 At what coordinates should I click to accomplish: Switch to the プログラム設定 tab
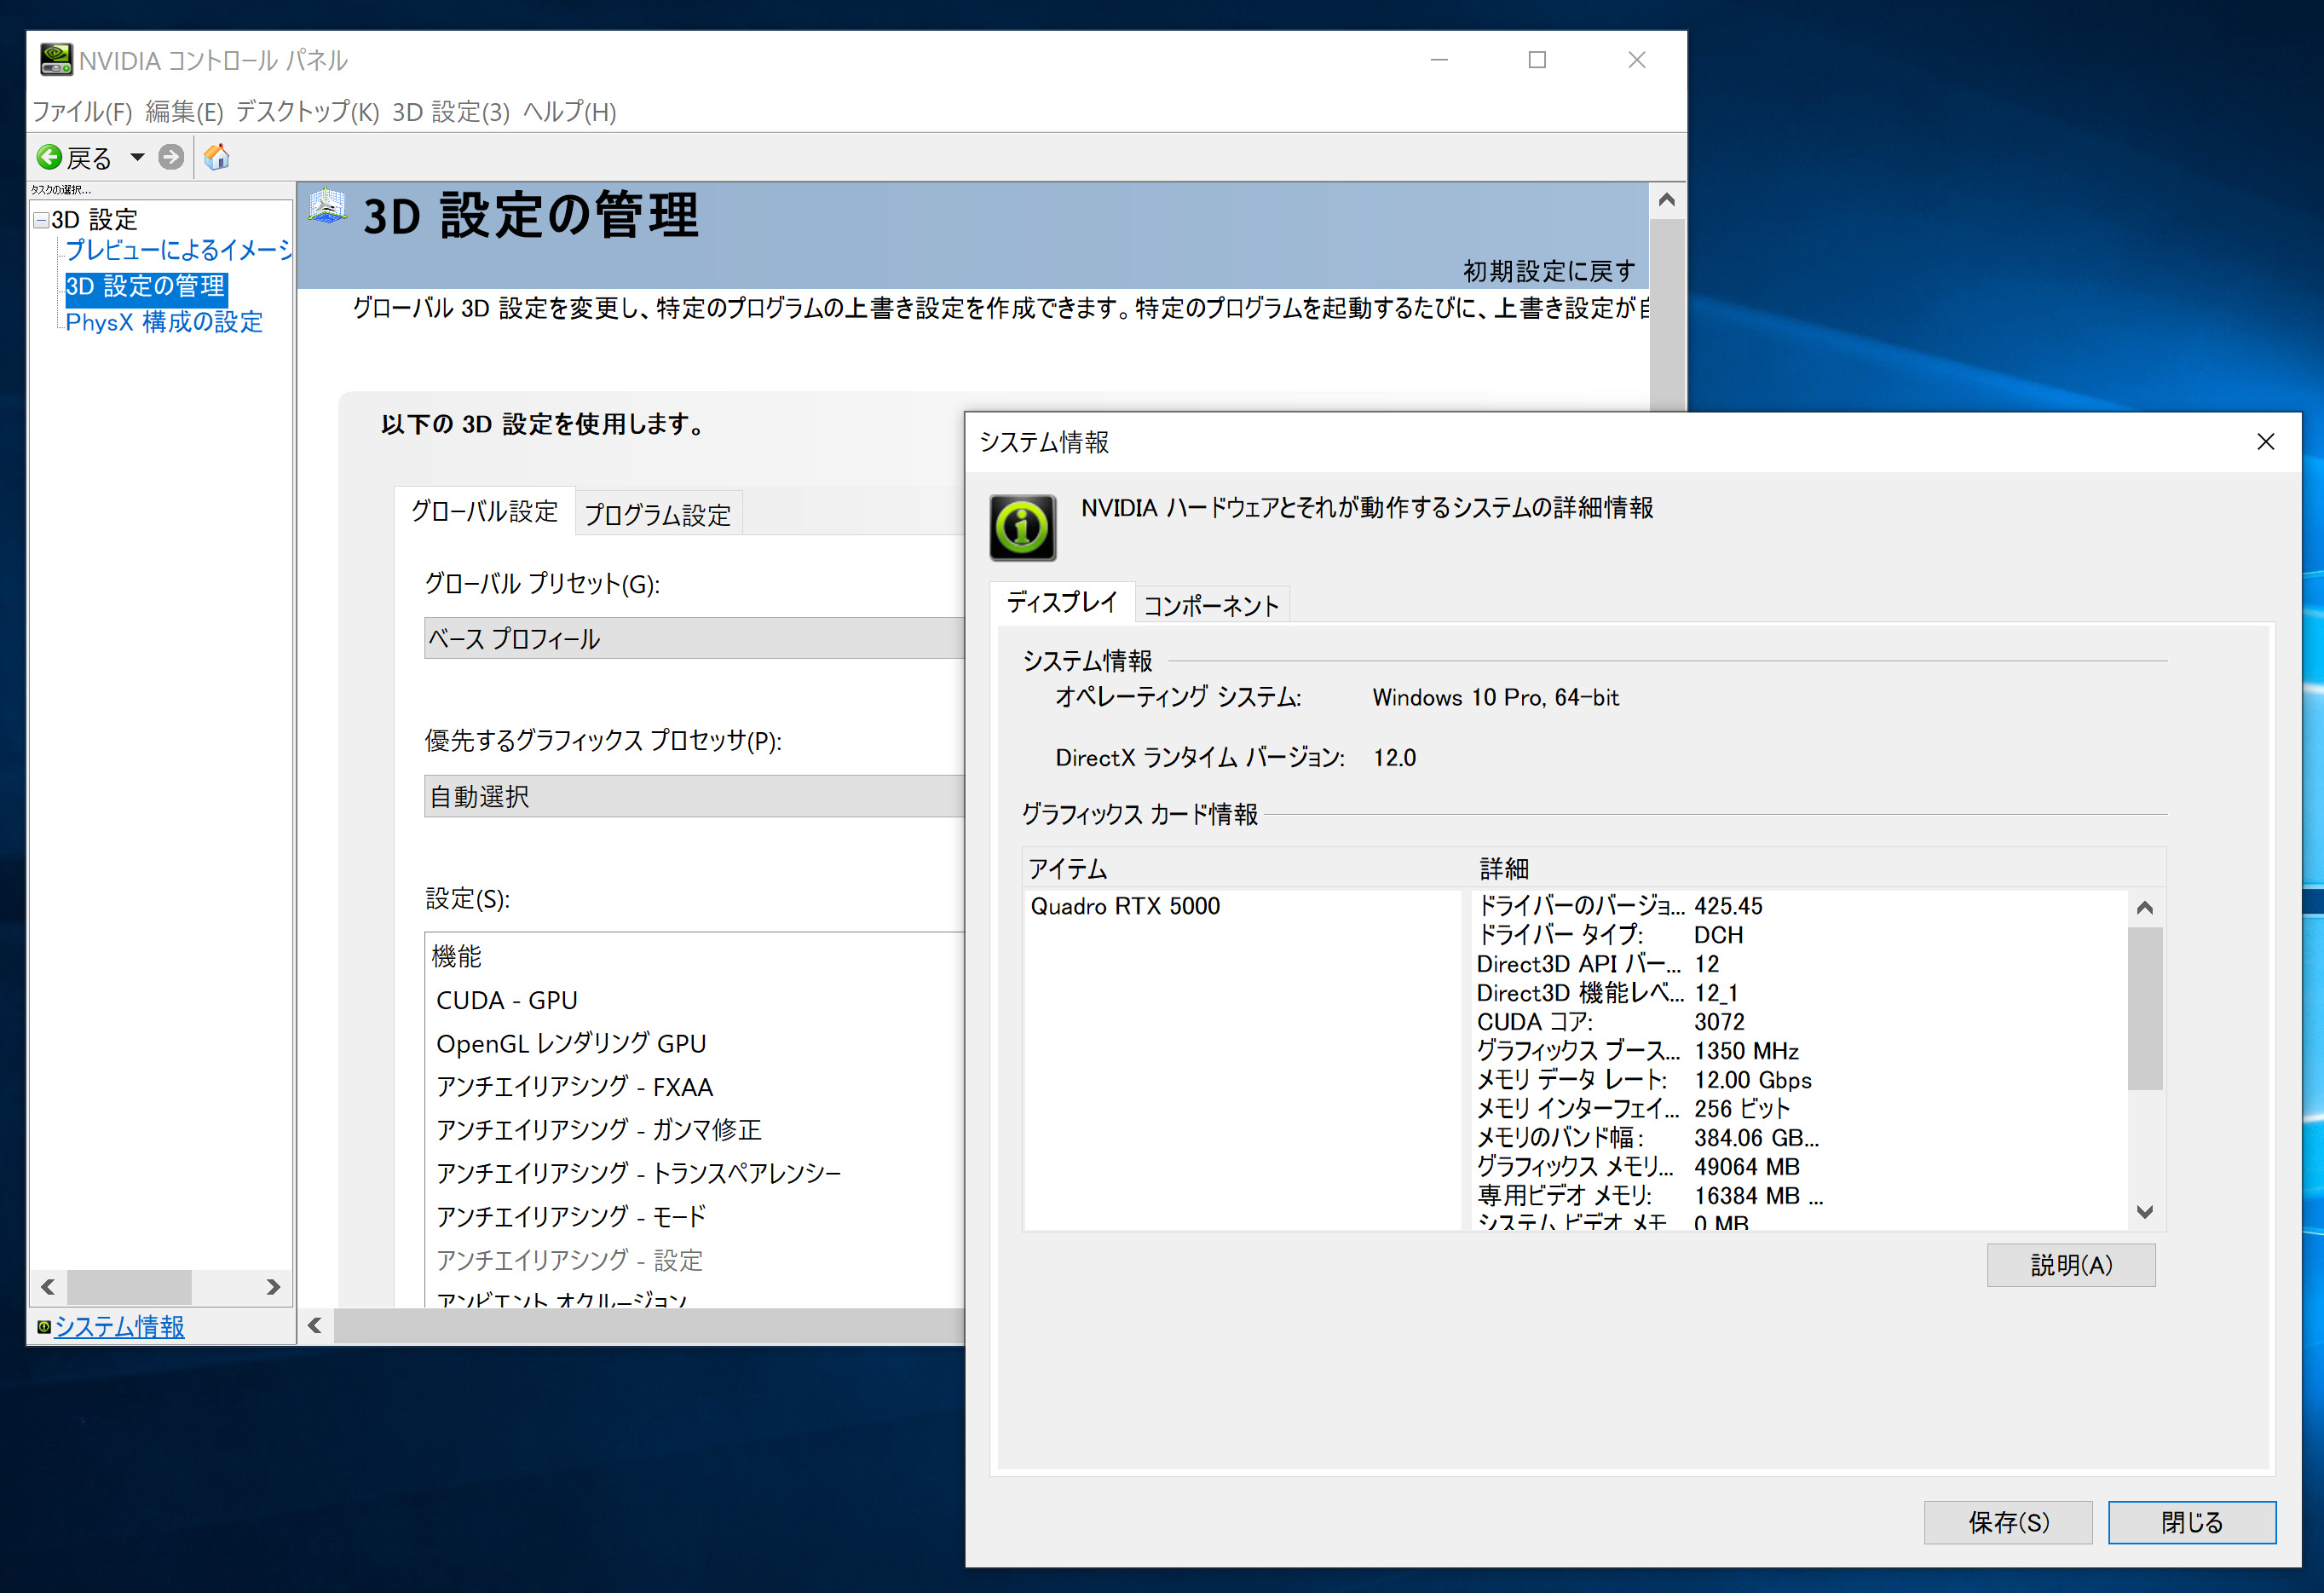click(657, 513)
